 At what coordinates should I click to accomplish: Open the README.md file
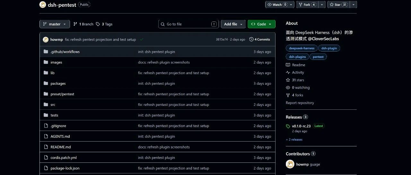(61, 147)
